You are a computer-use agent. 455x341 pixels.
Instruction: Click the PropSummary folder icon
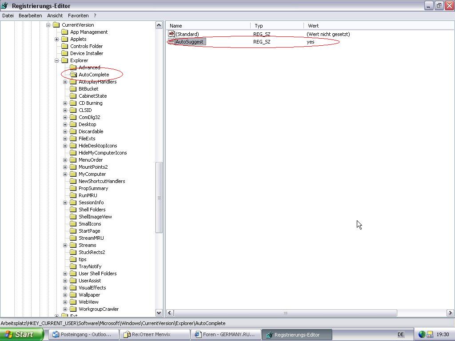(x=73, y=188)
